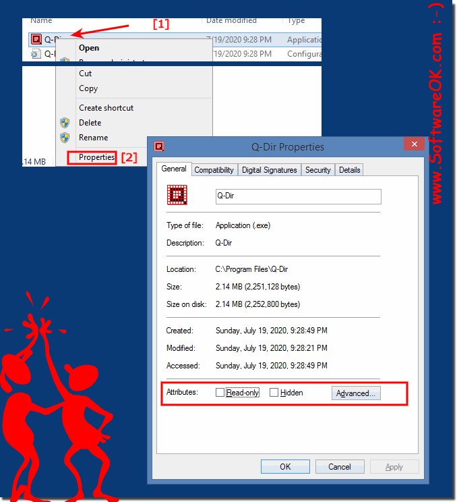Click the Q-Dir file name input field
This screenshot has height=502, width=457.
(299, 196)
